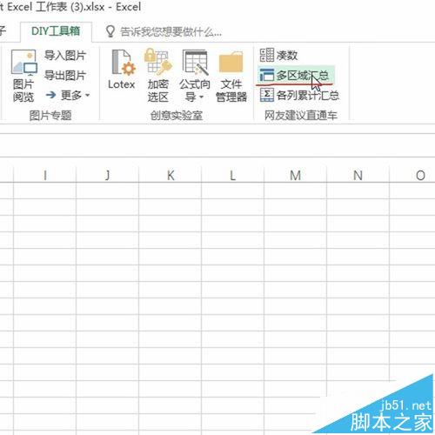Select column K header
The image size is (435, 435).
coord(171,175)
